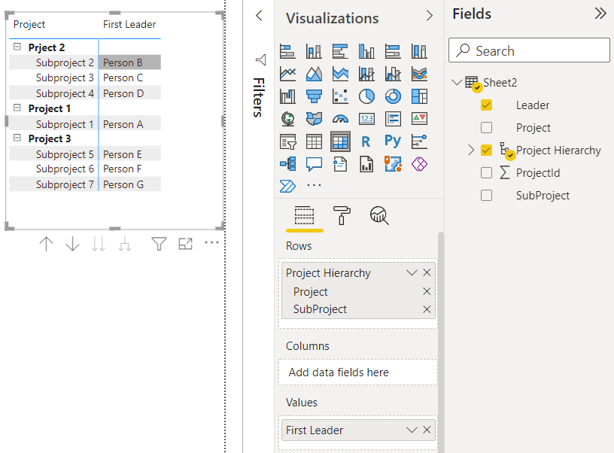The width and height of the screenshot is (614, 453).
Task: Open Project Hierarchy dropdown in Rows well
Action: [x=412, y=272]
